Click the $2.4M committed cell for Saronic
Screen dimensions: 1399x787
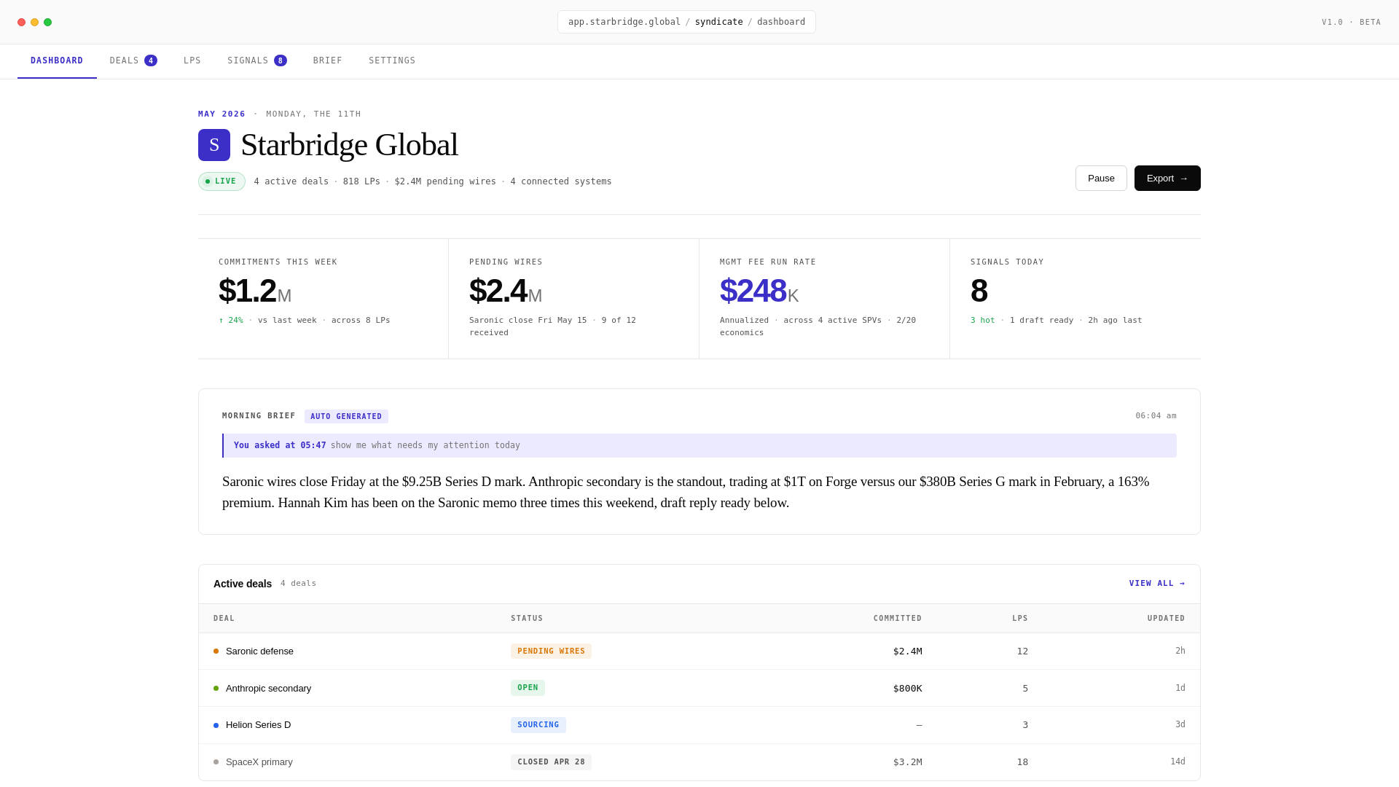coord(907,651)
